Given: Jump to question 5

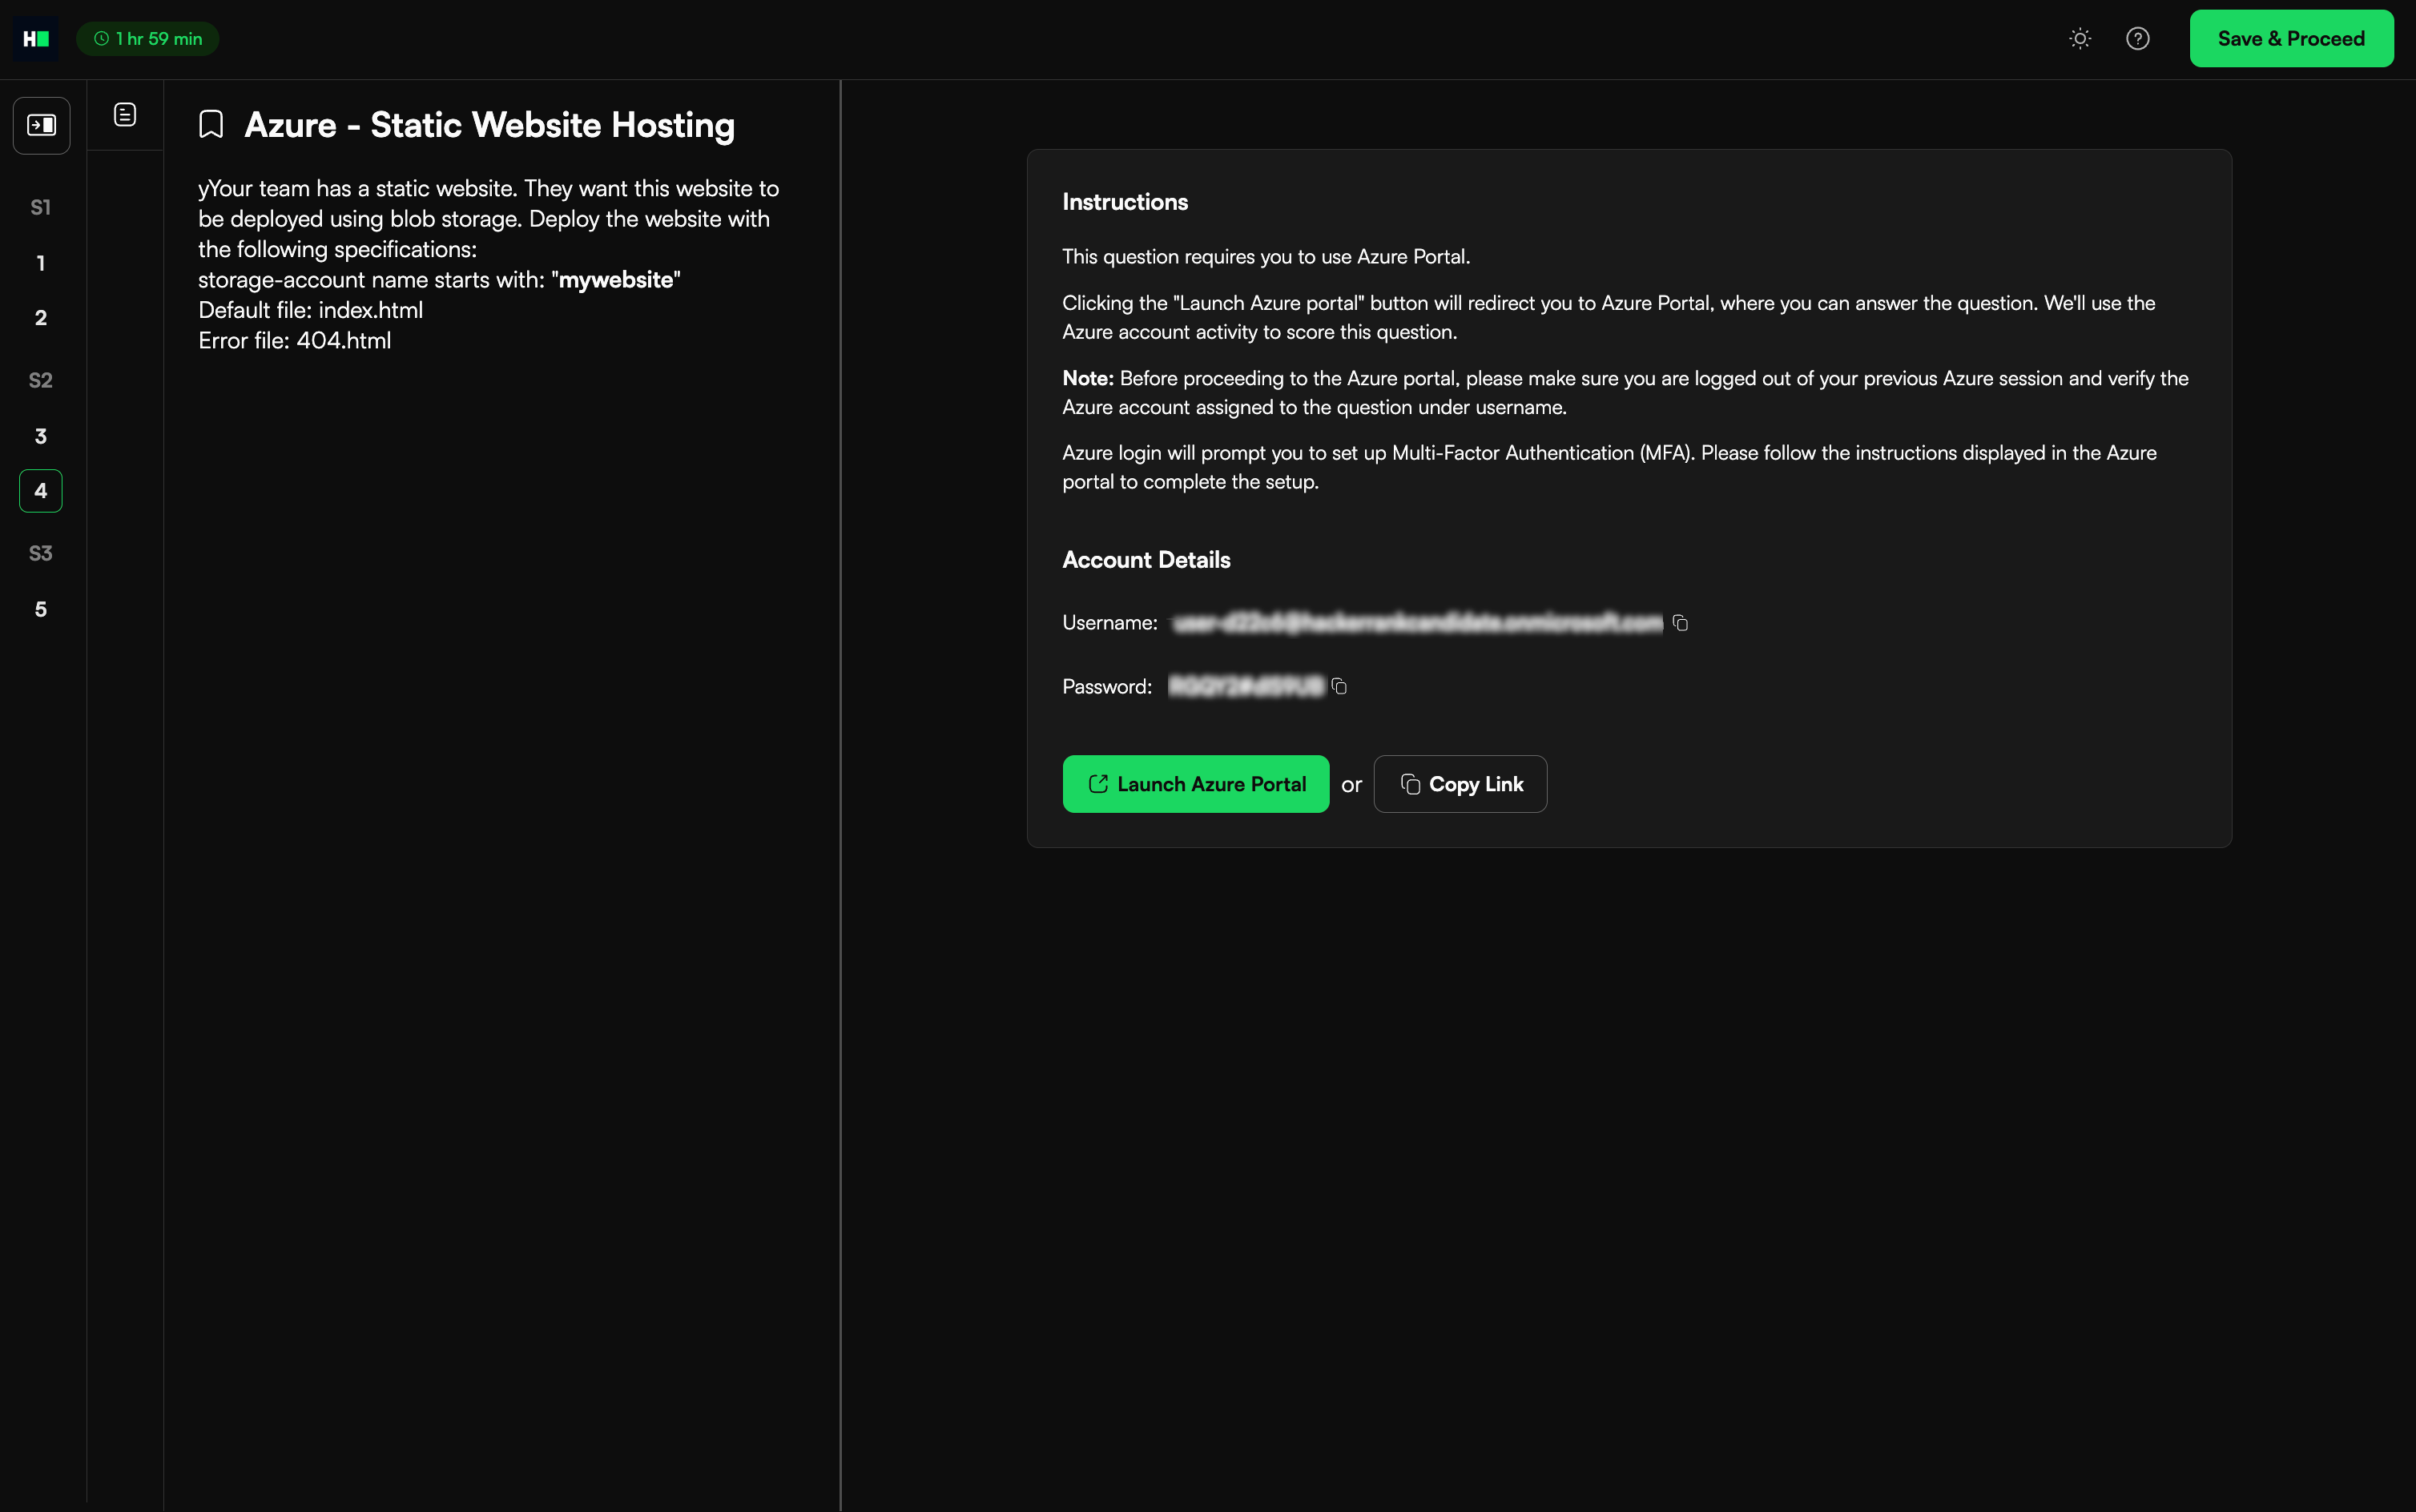Looking at the screenshot, I should click(41, 609).
